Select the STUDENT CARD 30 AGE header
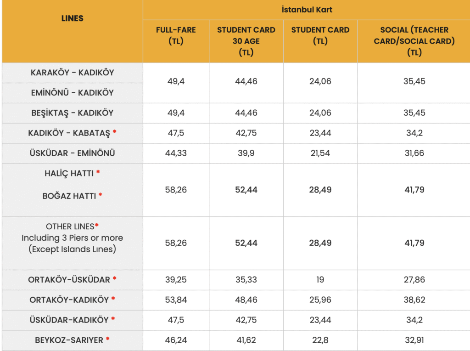This screenshot has width=470, height=351. click(x=246, y=41)
